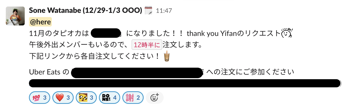This screenshot has width=352, height=107.
Task: Toggle the pink 謝 reaction
Action: (133, 98)
